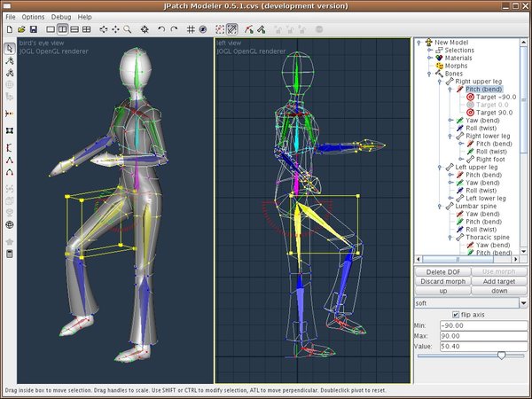This screenshot has height=399, width=532.
Task: Click the Add target button
Action: (x=500, y=281)
